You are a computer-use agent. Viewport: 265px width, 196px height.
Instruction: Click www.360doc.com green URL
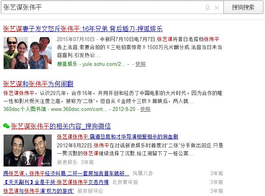[79, 109]
